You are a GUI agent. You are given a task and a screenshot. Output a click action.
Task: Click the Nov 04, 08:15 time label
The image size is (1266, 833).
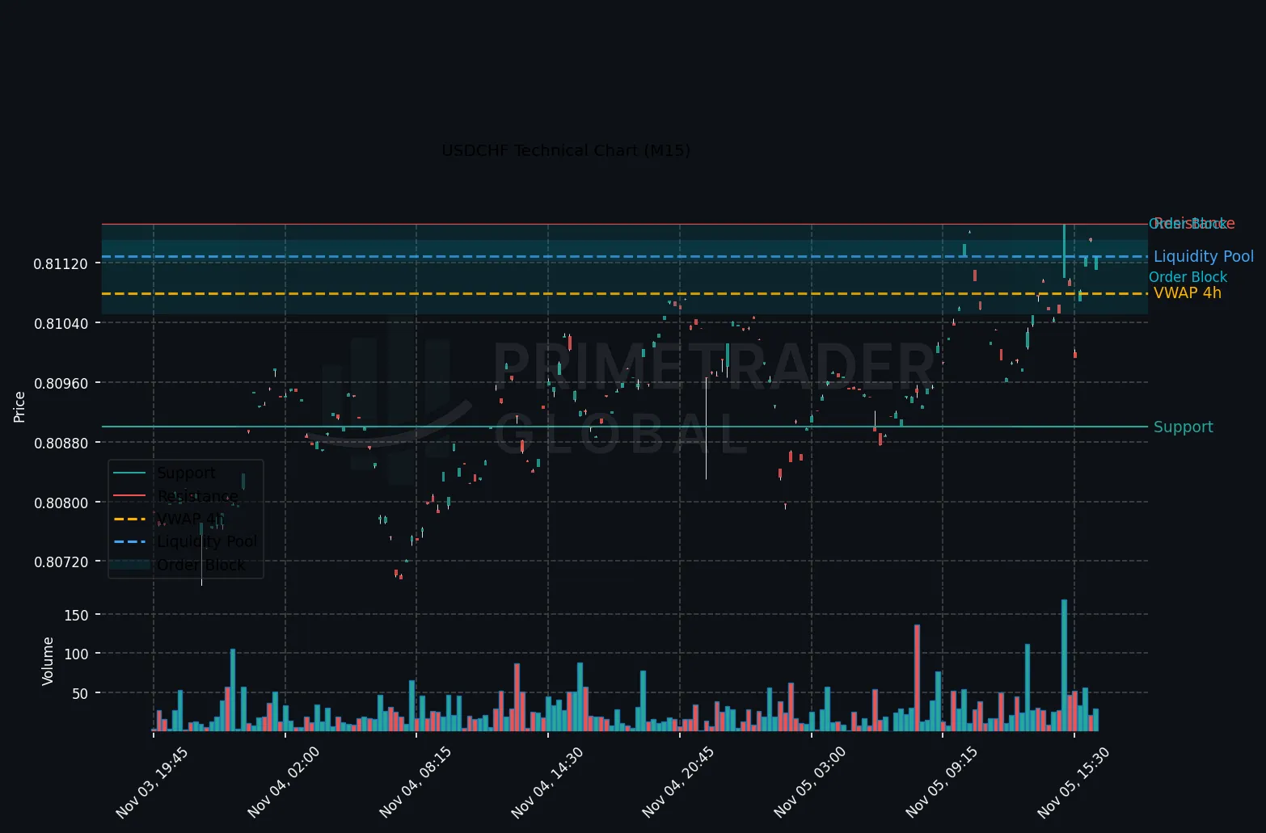tap(416, 783)
